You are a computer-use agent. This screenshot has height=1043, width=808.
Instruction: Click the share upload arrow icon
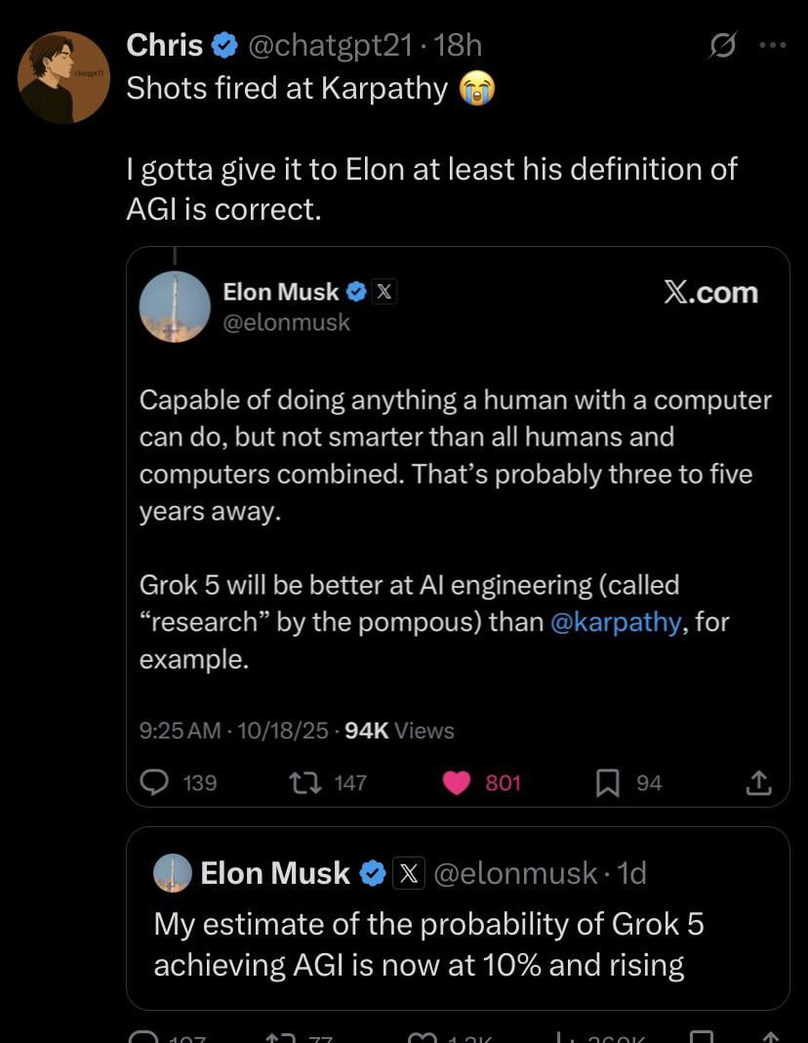coord(758,782)
